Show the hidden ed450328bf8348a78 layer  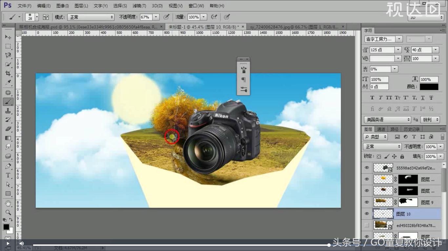coord(367,225)
